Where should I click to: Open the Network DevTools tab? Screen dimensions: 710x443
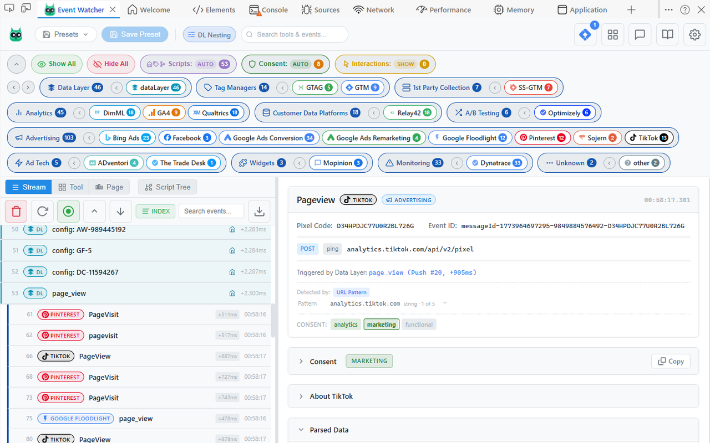(373, 9)
